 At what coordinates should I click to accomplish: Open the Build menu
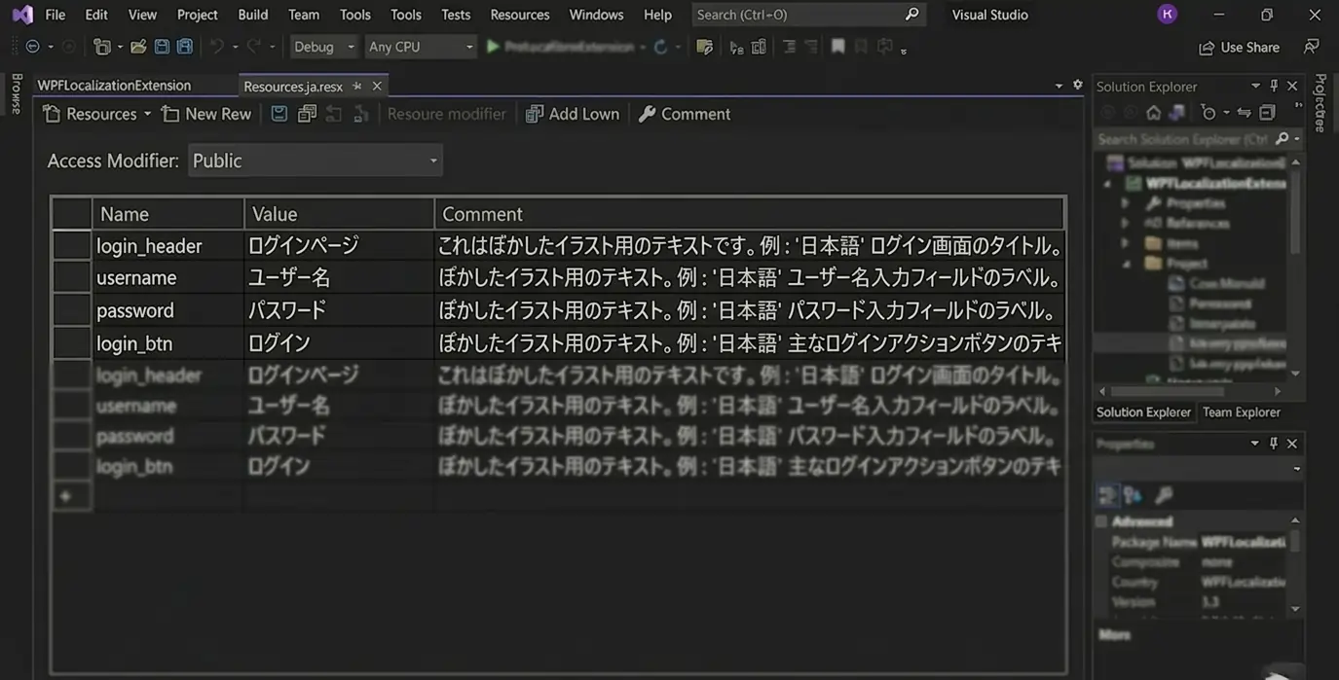point(252,15)
